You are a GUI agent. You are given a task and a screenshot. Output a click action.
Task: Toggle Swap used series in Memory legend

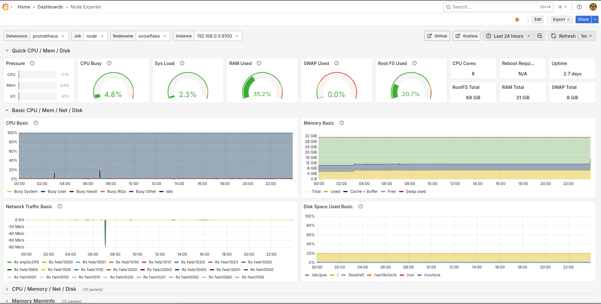415,192
